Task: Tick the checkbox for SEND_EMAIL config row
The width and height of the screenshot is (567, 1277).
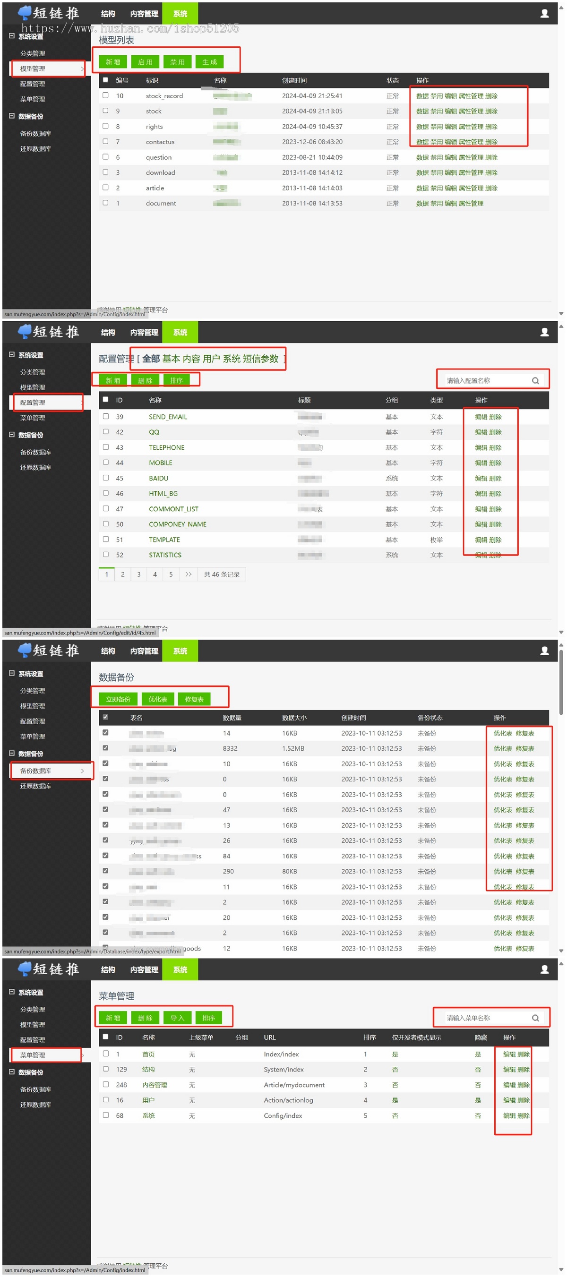Action: [105, 416]
